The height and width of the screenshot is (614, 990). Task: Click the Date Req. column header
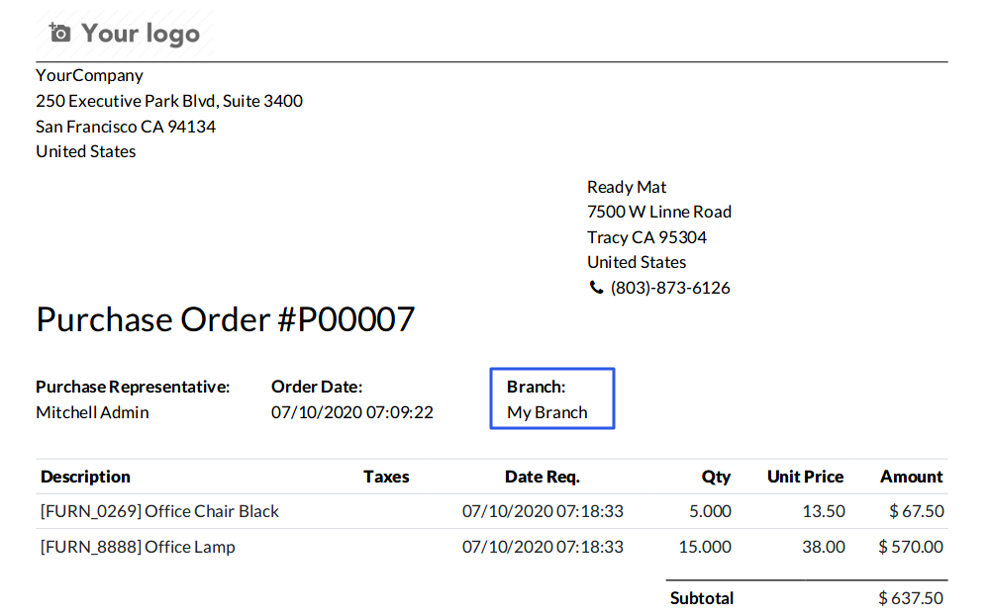542,477
